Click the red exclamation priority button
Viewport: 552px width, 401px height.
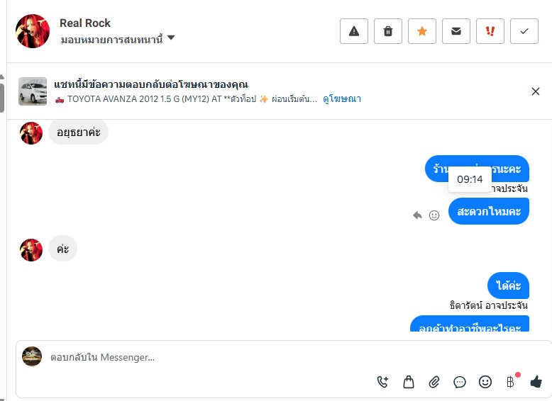coord(490,31)
